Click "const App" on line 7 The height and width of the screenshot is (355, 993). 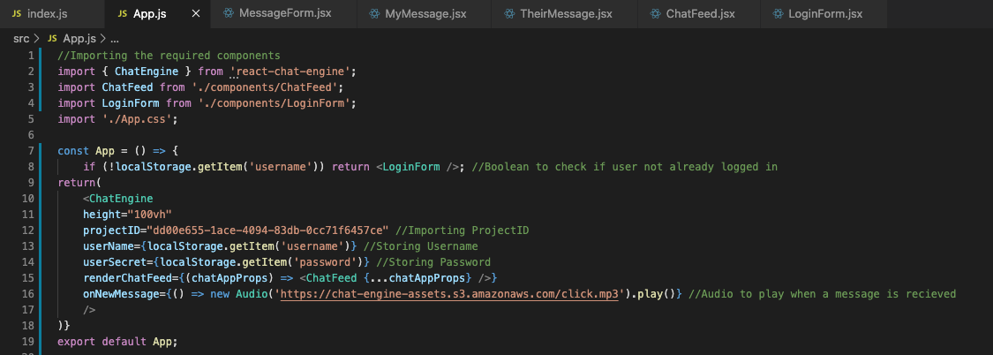(x=86, y=151)
